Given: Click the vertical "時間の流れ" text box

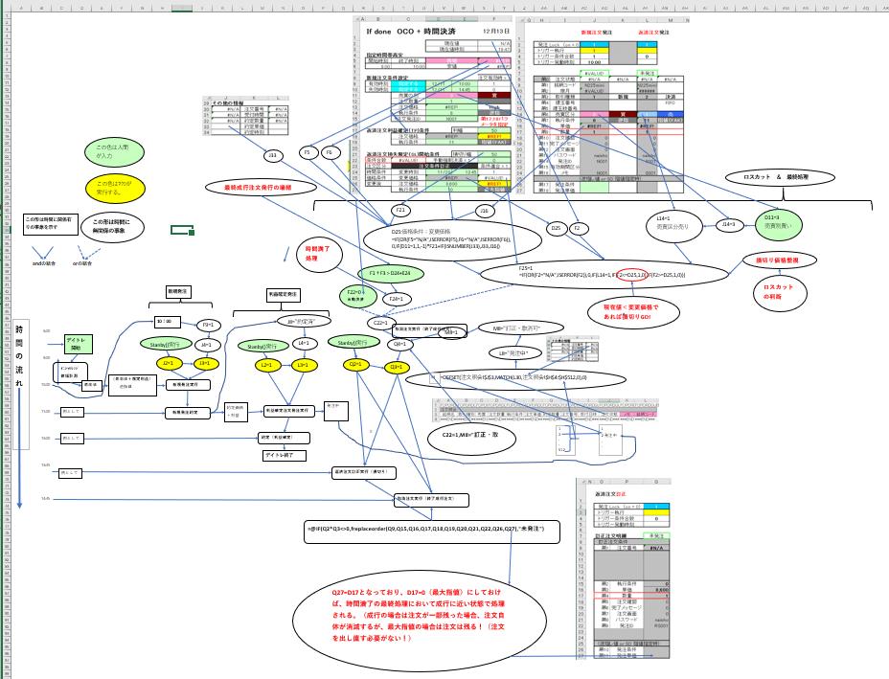Looking at the screenshot, I should point(20,356).
